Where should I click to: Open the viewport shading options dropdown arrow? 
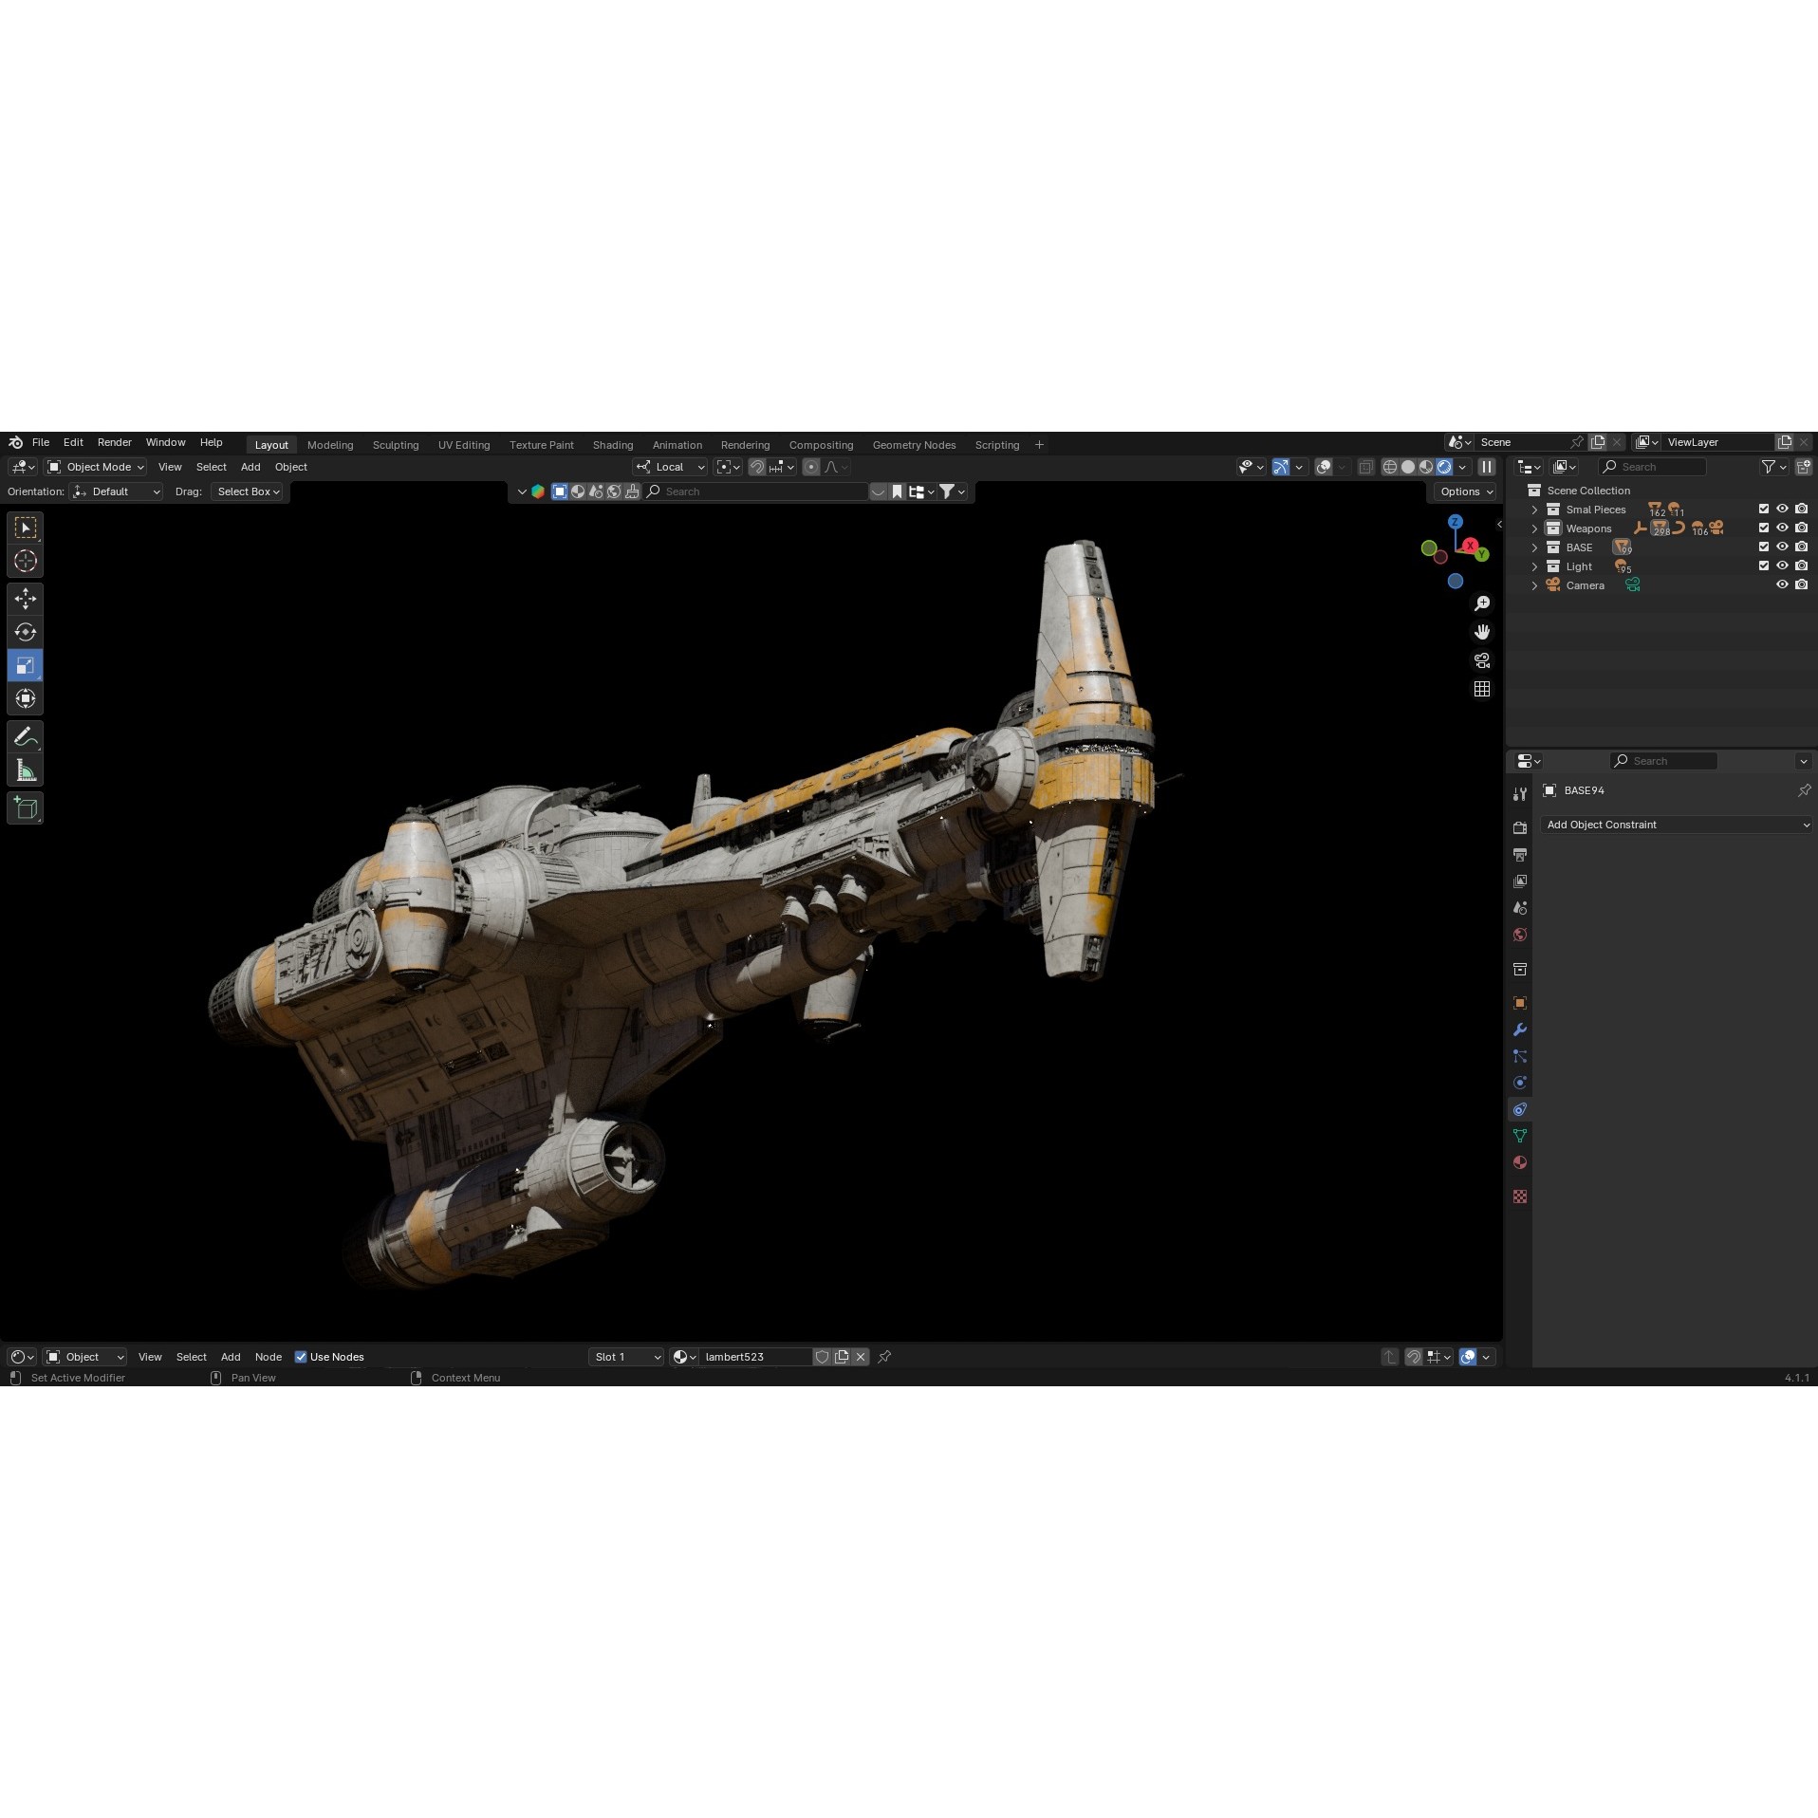click(x=1463, y=467)
